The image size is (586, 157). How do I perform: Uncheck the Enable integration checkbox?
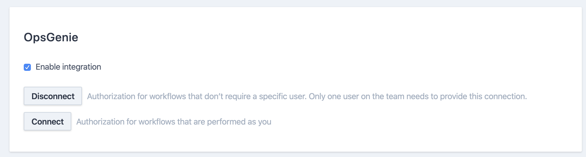[27, 67]
